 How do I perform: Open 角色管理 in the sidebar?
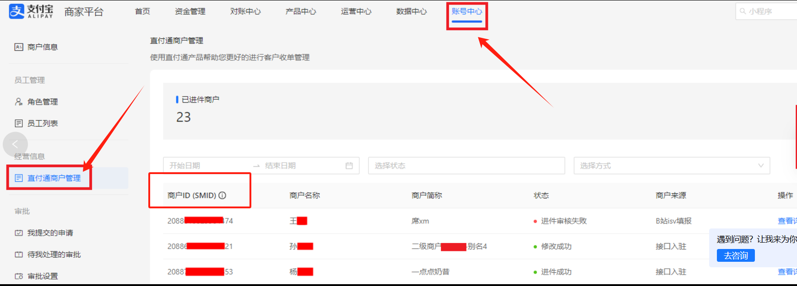pyautogui.click(x=42, y=102)
